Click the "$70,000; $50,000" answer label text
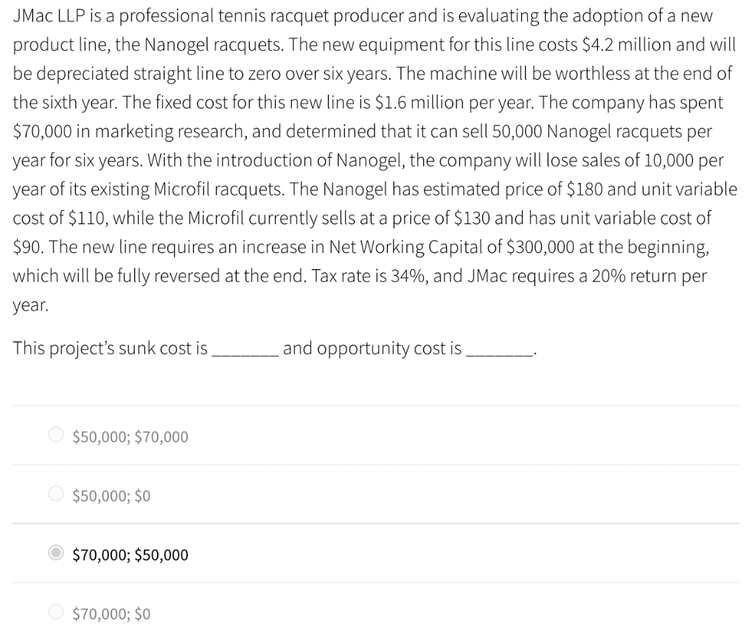Image resolution: width=755 pixels, height=641 pixels. pos(131,555)
